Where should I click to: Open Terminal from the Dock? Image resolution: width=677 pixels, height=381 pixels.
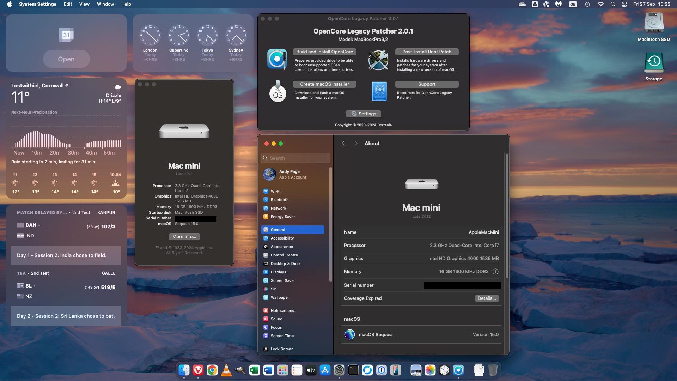(x=353, y=370)
